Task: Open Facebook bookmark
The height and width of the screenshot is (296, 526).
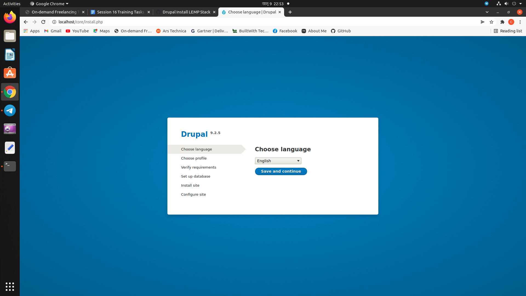Action: click(285, 31)
